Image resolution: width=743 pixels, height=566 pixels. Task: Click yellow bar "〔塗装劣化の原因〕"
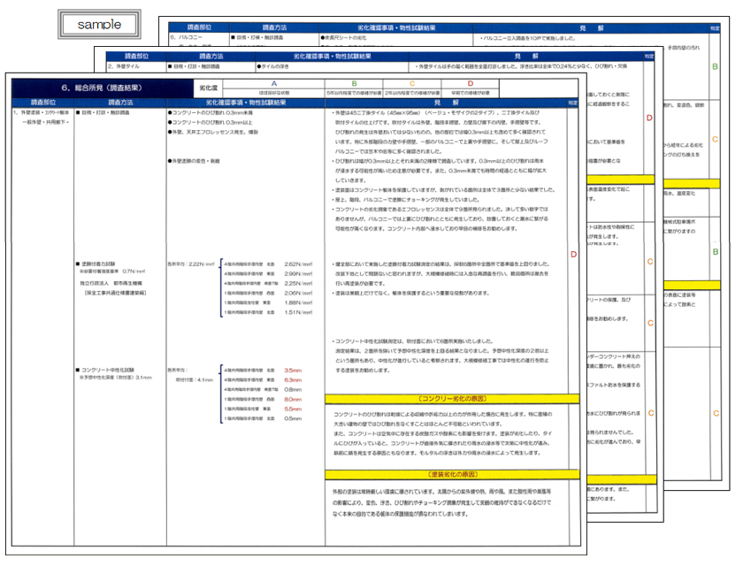tap(452, 475)
